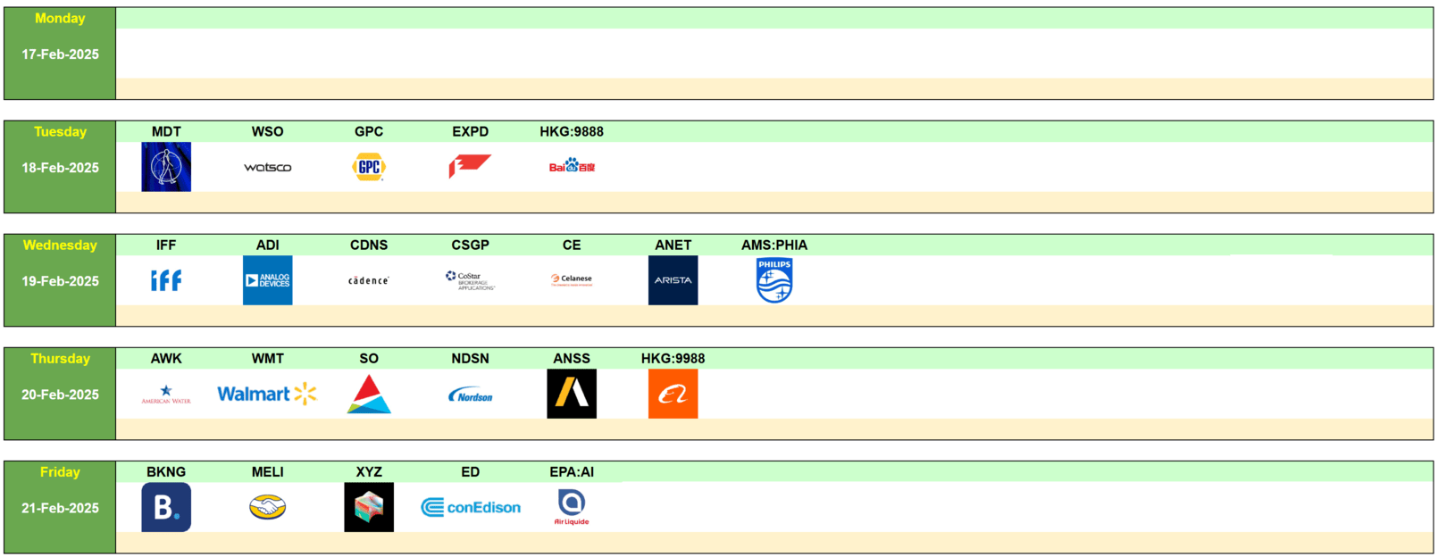Select the Arista logo under ANET

pos(673,280)
